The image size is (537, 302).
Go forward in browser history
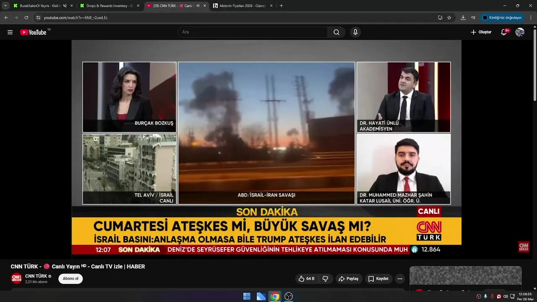tap(16, 18)
